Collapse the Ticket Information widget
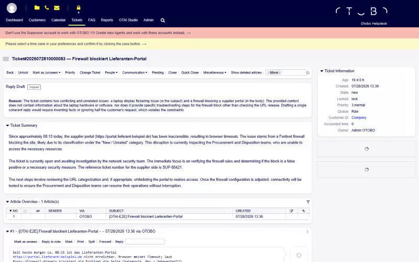419x262 pixels. click(322, 71)
